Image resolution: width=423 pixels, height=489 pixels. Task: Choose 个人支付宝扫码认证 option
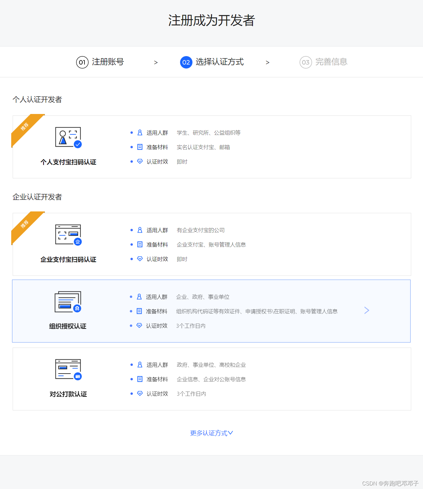68,162
